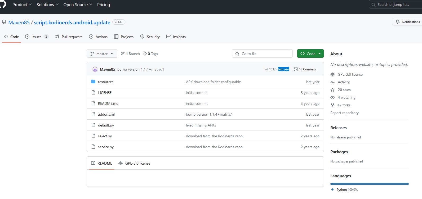Click the search magnifier icon in top bar
The width and height of the screenshot is (422, 199).
[x=374, y=4]
